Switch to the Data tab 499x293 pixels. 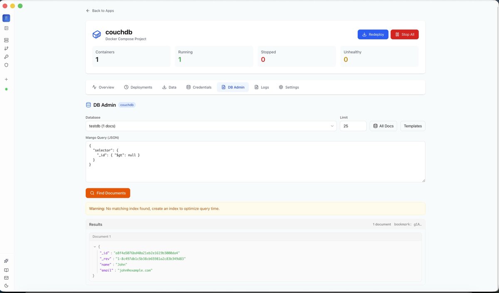coord(169,87)
